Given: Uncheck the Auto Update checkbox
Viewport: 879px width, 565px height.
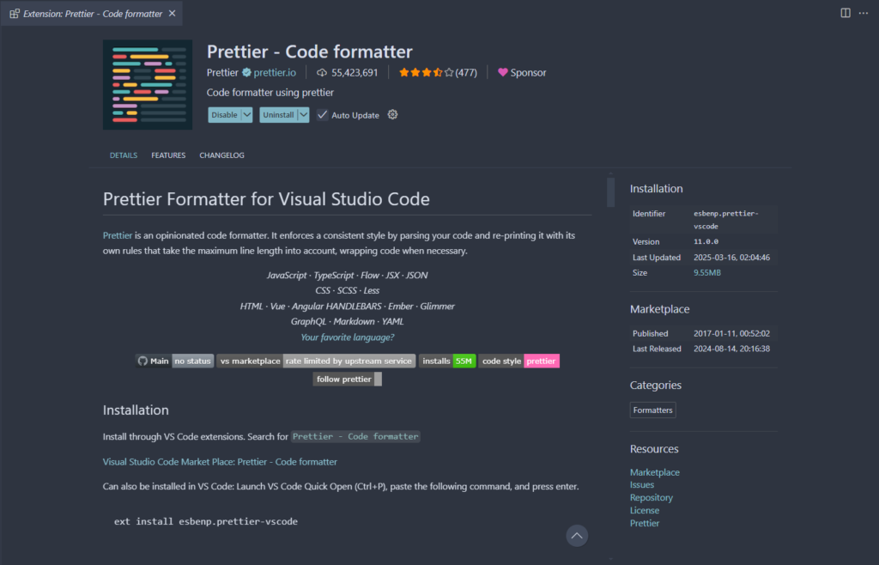Looking at the screenshot, I should pos(322,114).
